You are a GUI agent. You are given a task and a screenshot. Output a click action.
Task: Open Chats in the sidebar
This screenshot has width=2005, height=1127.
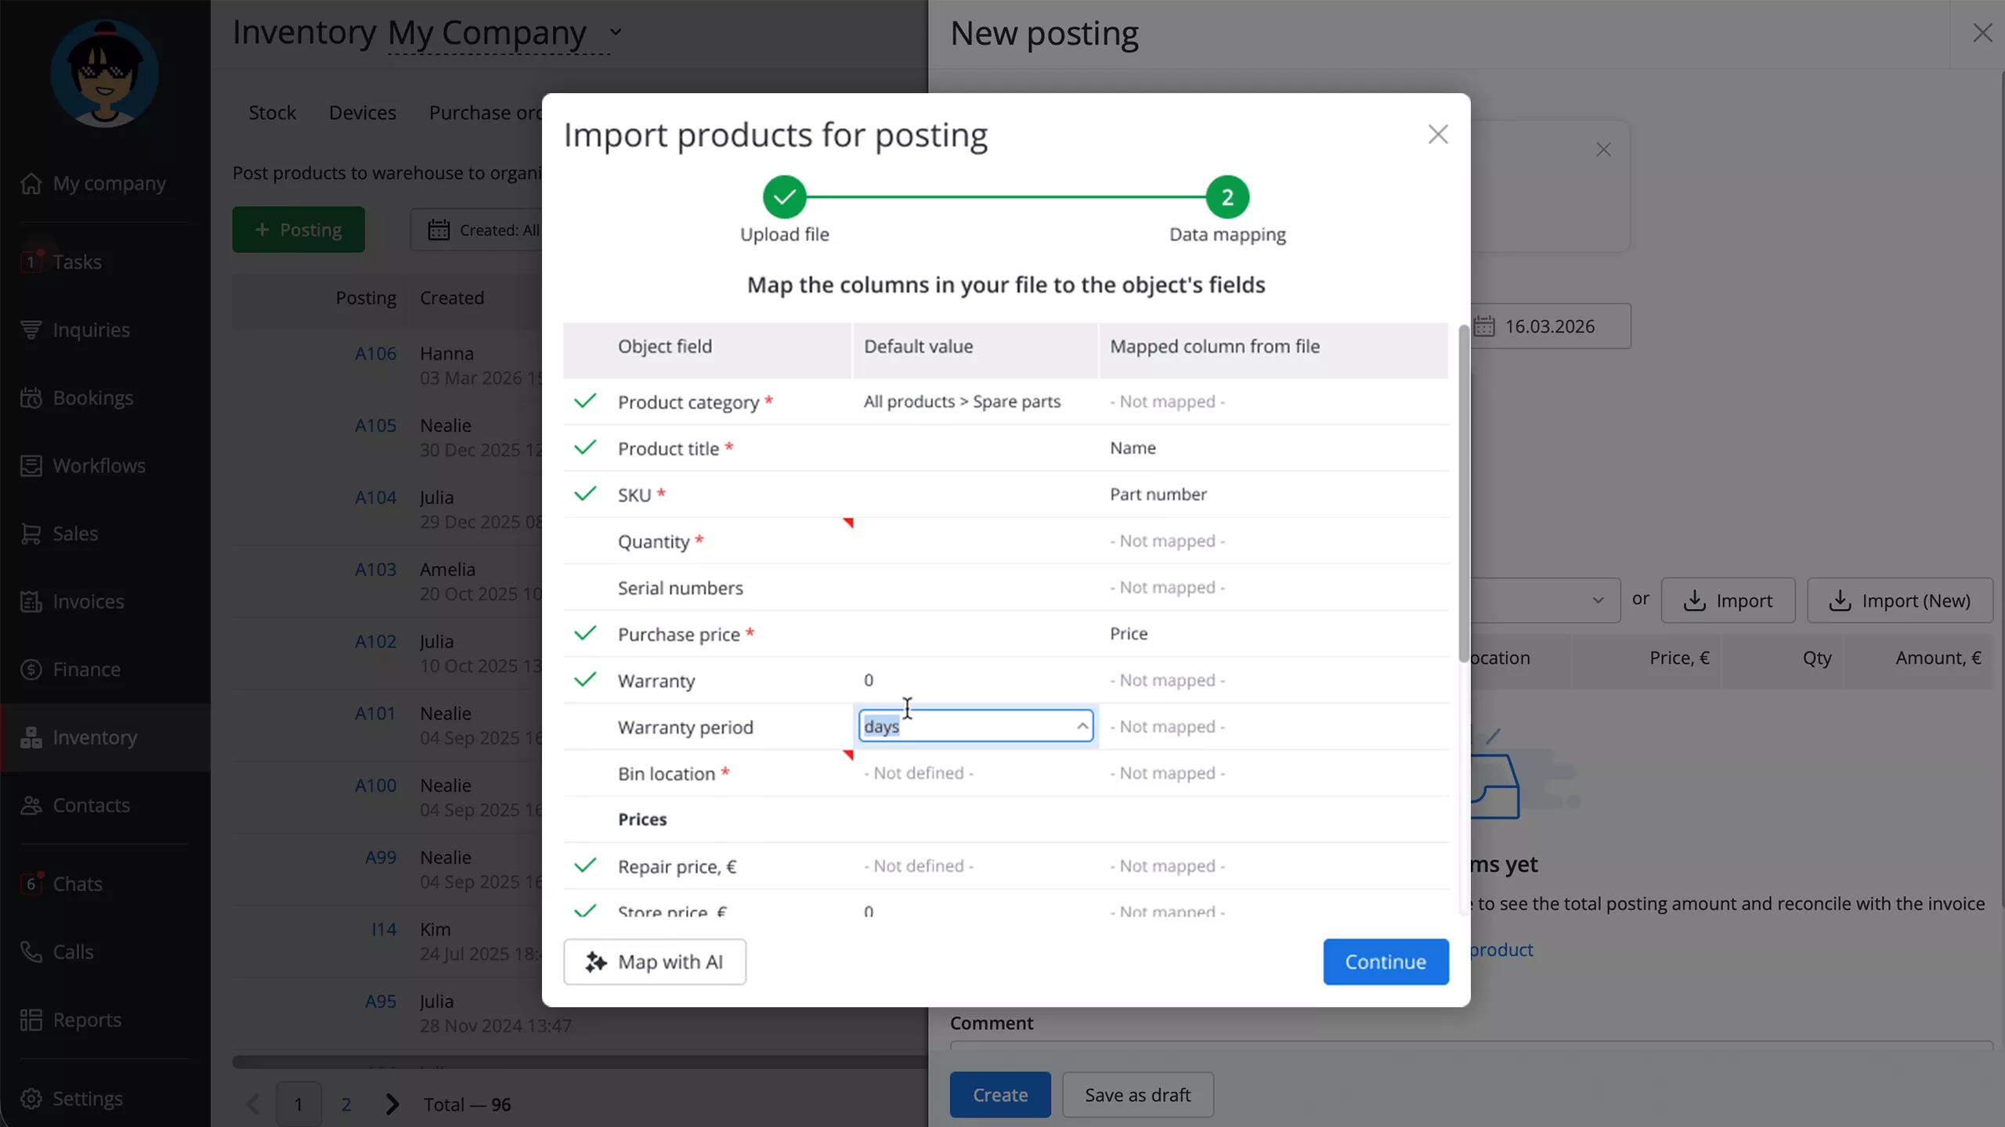click(x=77, y=884)
